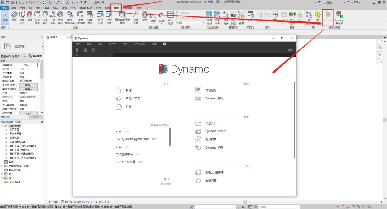Expand the 三维视图 tree node
The image size is (387, 209).
6,138
